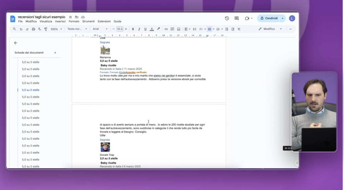The image size is (344, 190).
Task: Select the highlighted 5,0 su 5 stelle heading
Action: (31, 90)
